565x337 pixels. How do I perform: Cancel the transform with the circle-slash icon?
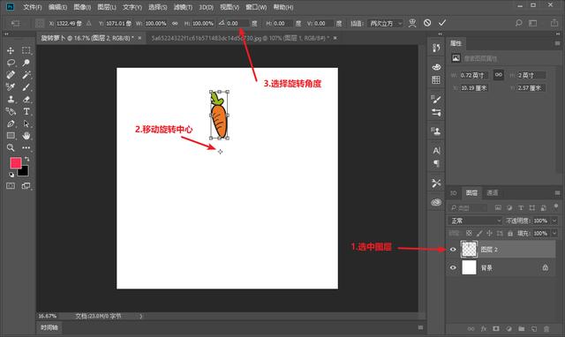tap(427, 23)
